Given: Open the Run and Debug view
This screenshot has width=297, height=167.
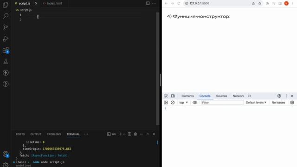Looking at the screenshot, I should tap(6, 39).
